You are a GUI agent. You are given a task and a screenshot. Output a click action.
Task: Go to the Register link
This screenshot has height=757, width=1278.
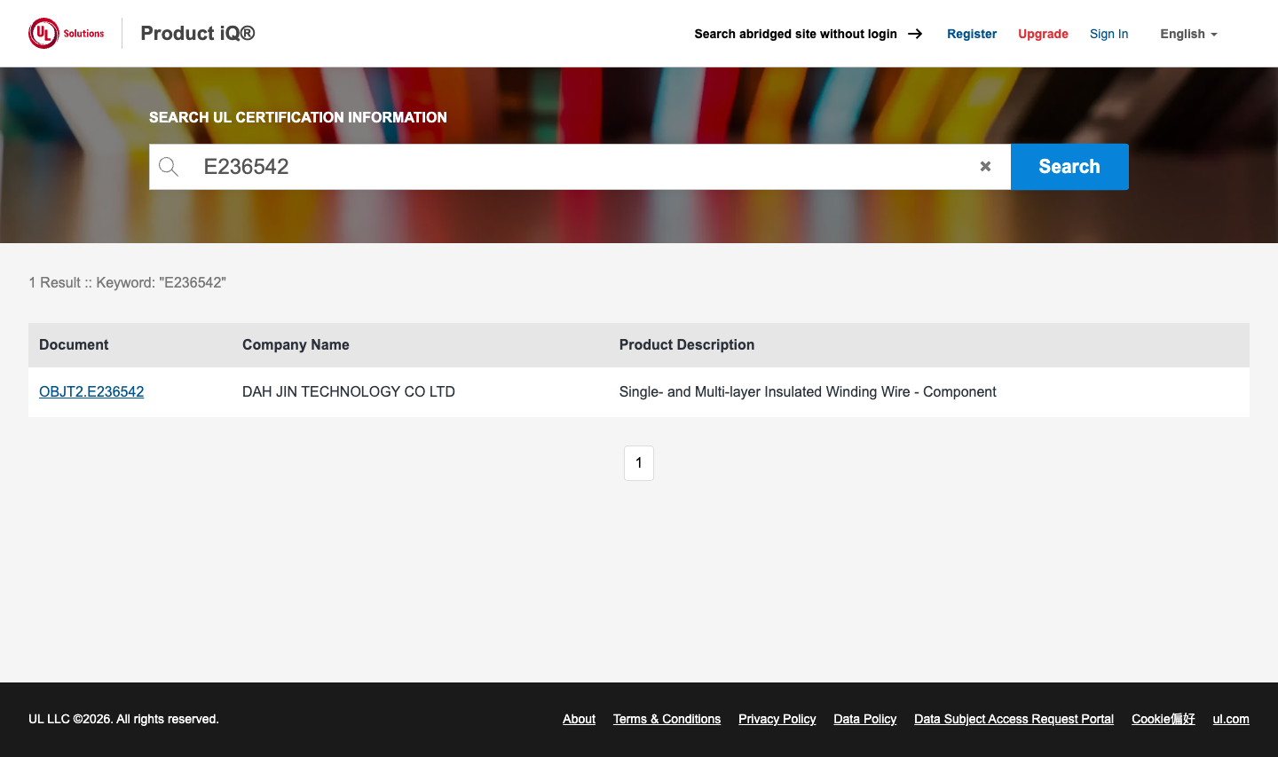point(972,34)
